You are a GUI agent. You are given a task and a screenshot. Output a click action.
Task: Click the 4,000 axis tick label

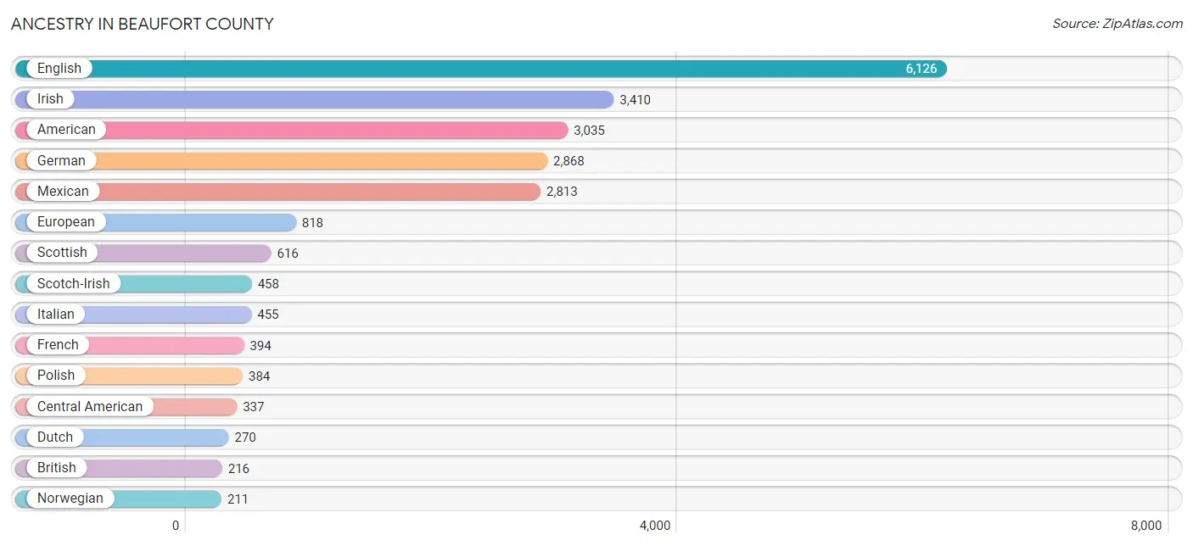(655, 526)
